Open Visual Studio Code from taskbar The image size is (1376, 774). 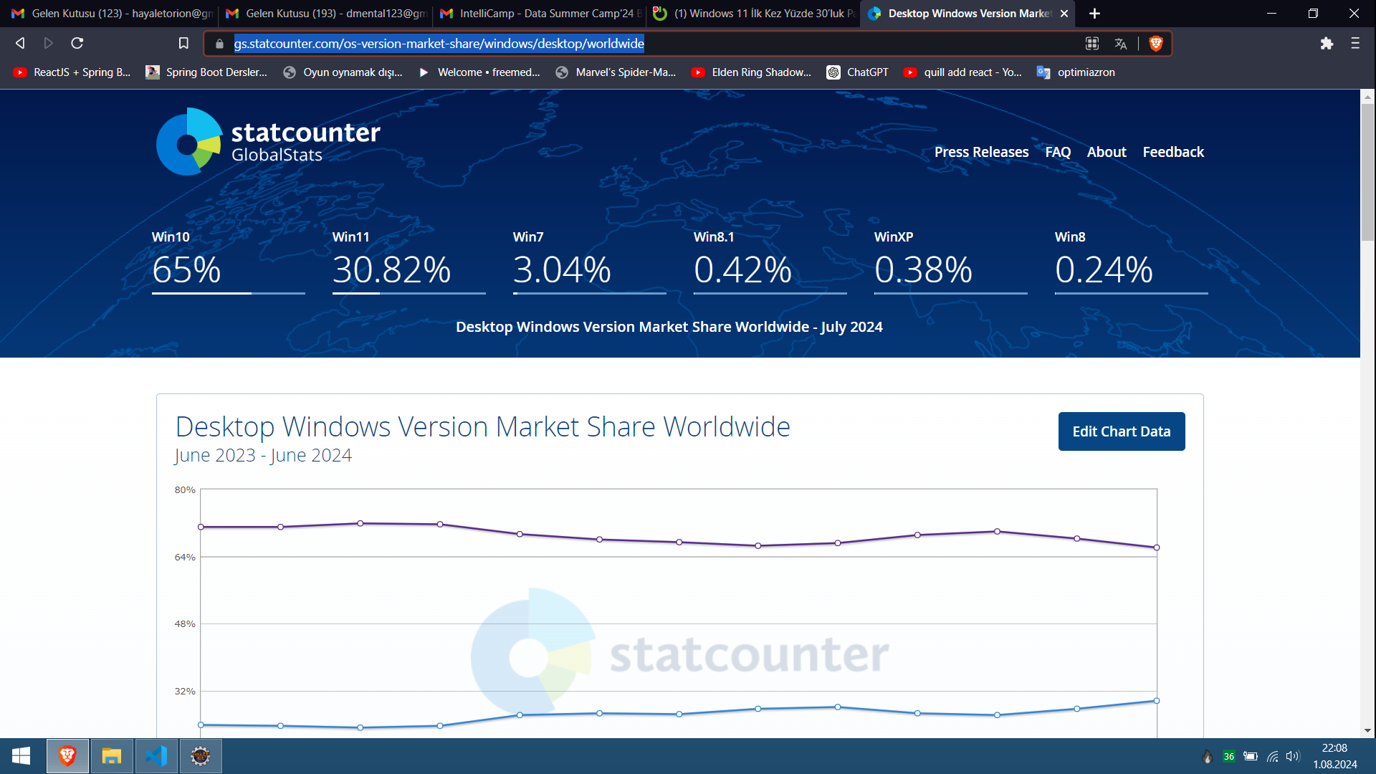point(156,756)
